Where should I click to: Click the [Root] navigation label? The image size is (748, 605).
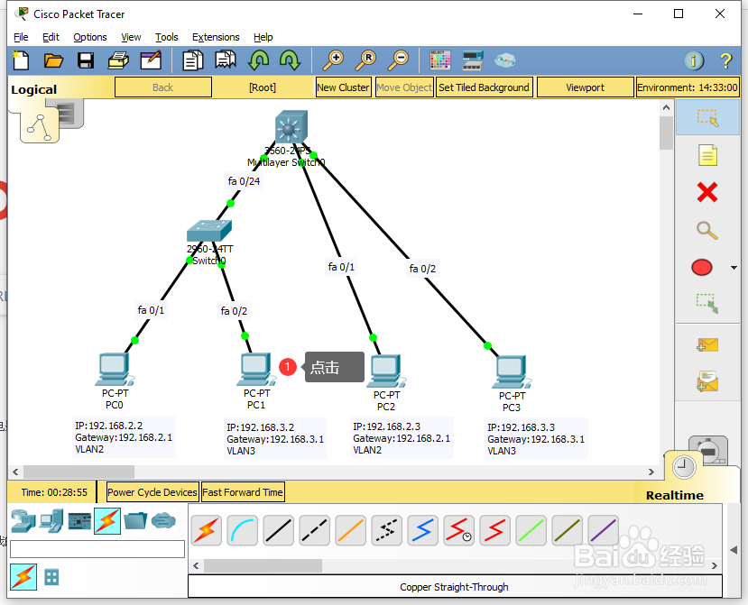(x=263, y=87)
